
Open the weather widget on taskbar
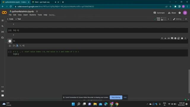(7, 104)
